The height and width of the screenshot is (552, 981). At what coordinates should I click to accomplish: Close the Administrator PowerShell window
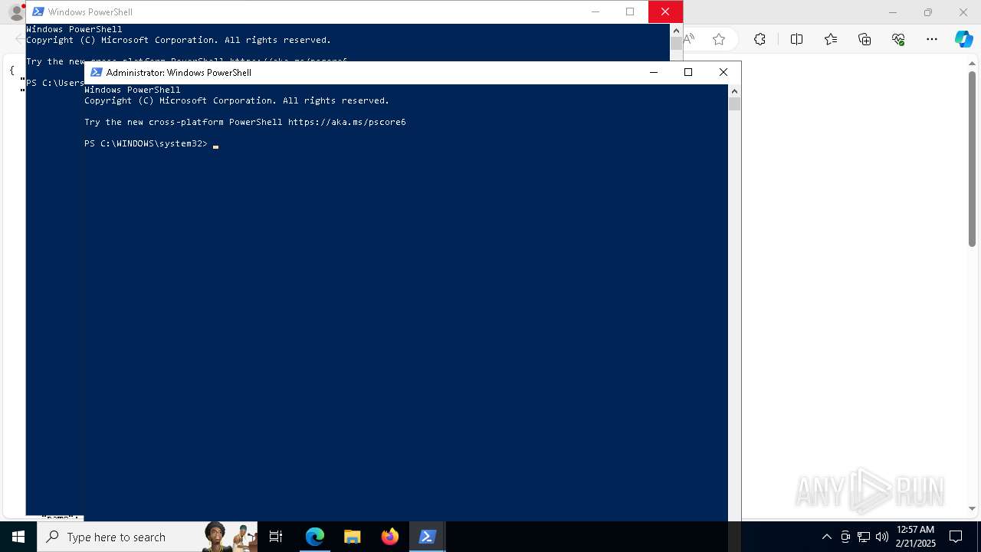click(x=723, y=72)
